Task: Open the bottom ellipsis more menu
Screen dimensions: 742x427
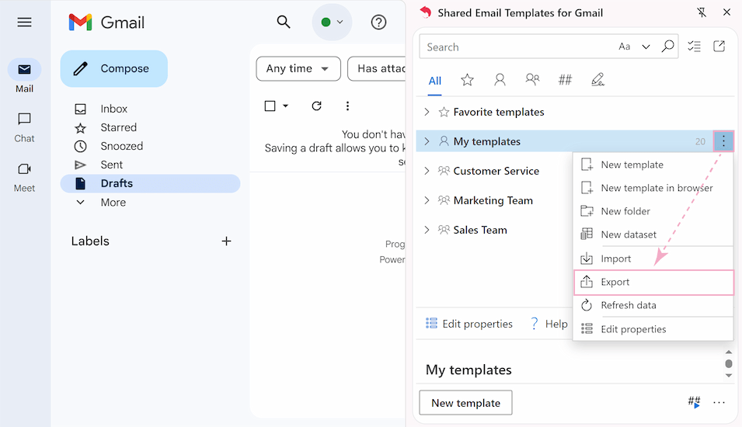Action: tap(719, 402)
